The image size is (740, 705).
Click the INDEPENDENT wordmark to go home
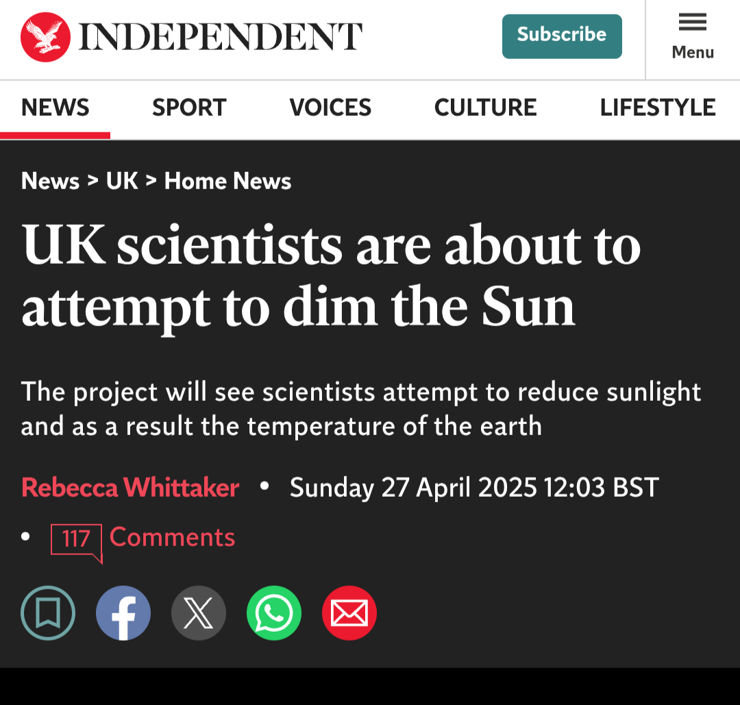click(221, 36)
